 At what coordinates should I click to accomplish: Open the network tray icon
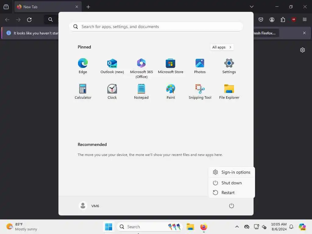tap(256, 227)
